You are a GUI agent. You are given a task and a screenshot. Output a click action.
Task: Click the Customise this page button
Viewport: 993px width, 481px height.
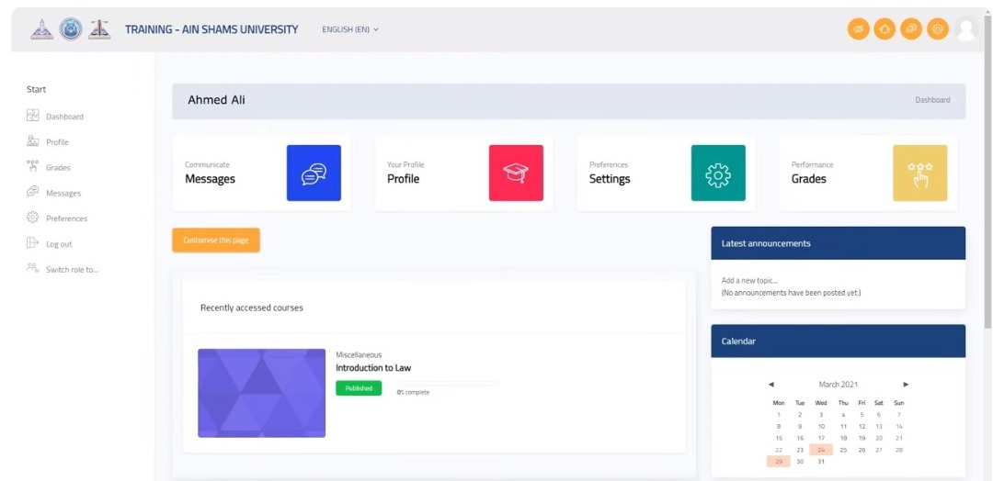point(216,240)
